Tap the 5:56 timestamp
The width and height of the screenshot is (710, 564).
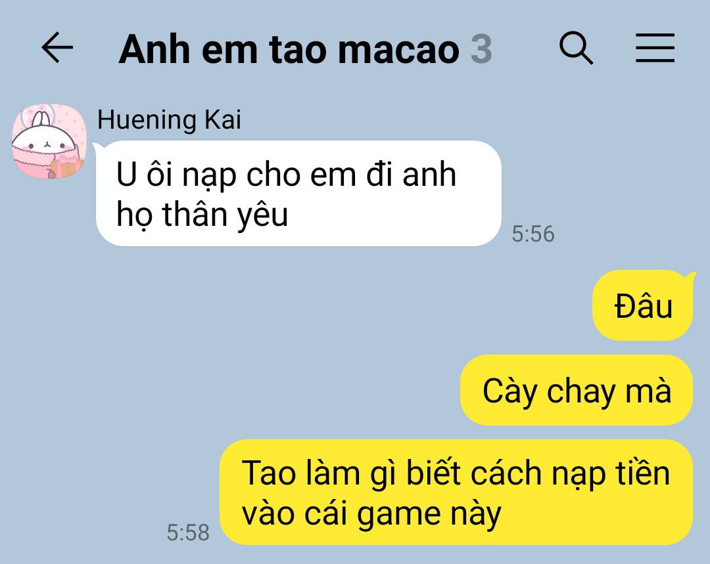click(x=533, y=234)
